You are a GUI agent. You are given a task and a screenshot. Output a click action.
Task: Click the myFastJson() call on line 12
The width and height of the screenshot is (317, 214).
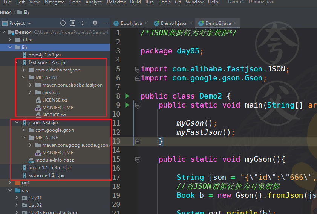[204, 132]
